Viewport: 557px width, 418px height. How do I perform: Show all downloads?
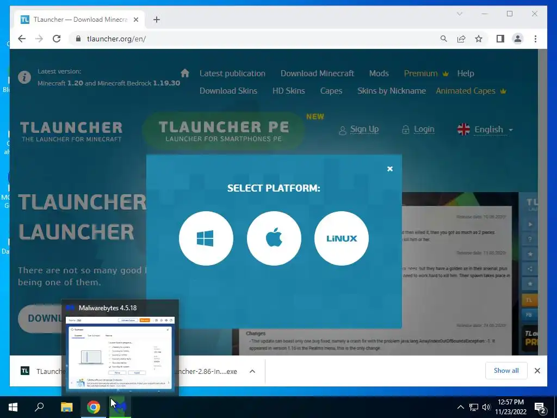coord(506,370)
